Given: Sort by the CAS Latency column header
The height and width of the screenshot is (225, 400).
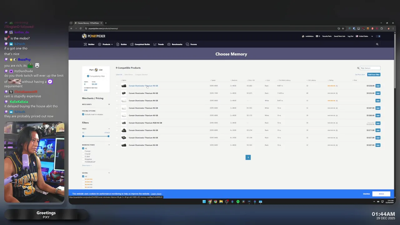Looking at the screenshot, I should coord(311,80).
